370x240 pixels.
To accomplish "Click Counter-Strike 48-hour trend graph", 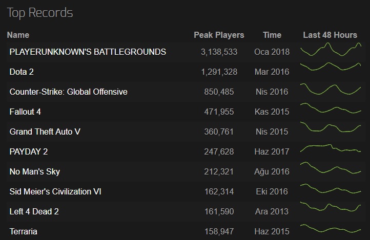I will pyautogui.click(x=331, y=91).
